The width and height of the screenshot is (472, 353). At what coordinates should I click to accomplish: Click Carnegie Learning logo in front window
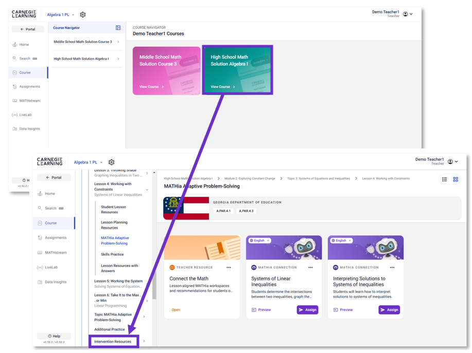(x=49, y=161)
